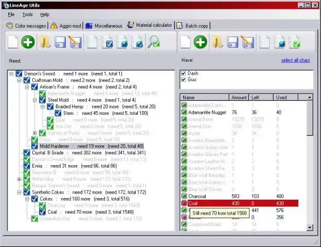Collapse the Craftsman Mold node
The height and width of the screenshot is (247, 321).
click(x=19, y=80)
